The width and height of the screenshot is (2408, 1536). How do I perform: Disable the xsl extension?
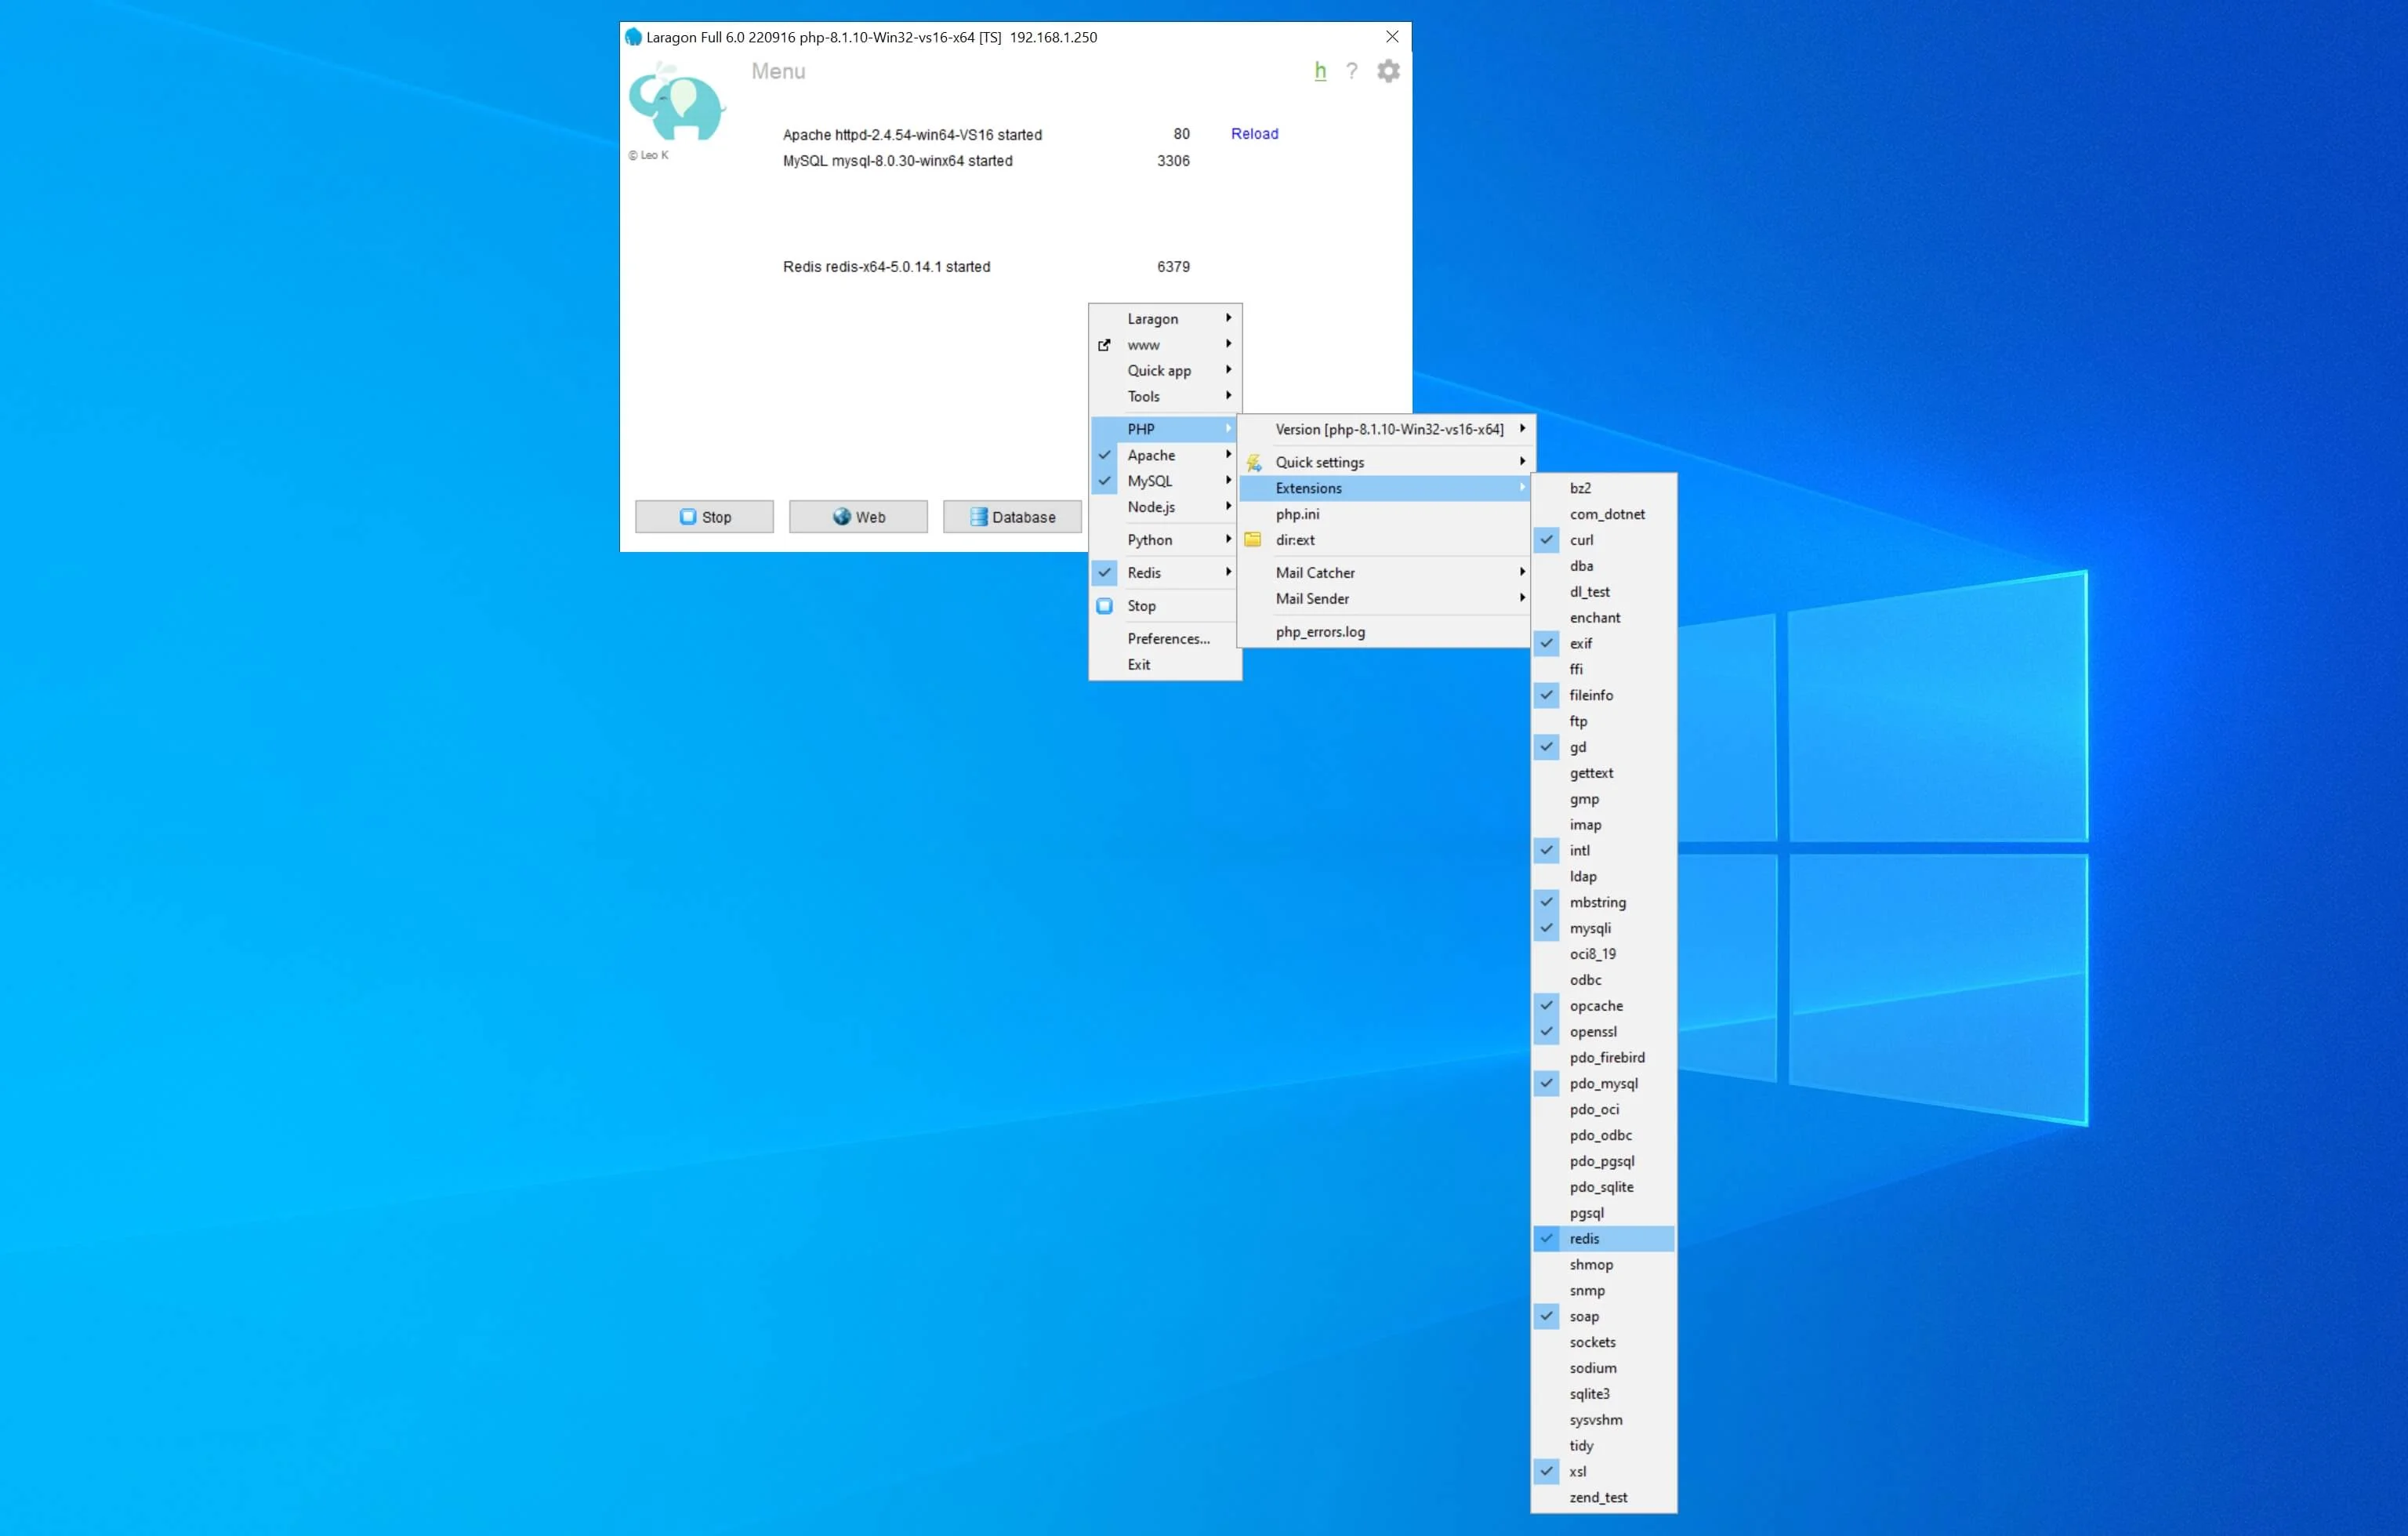(x=1604, y=1472)
